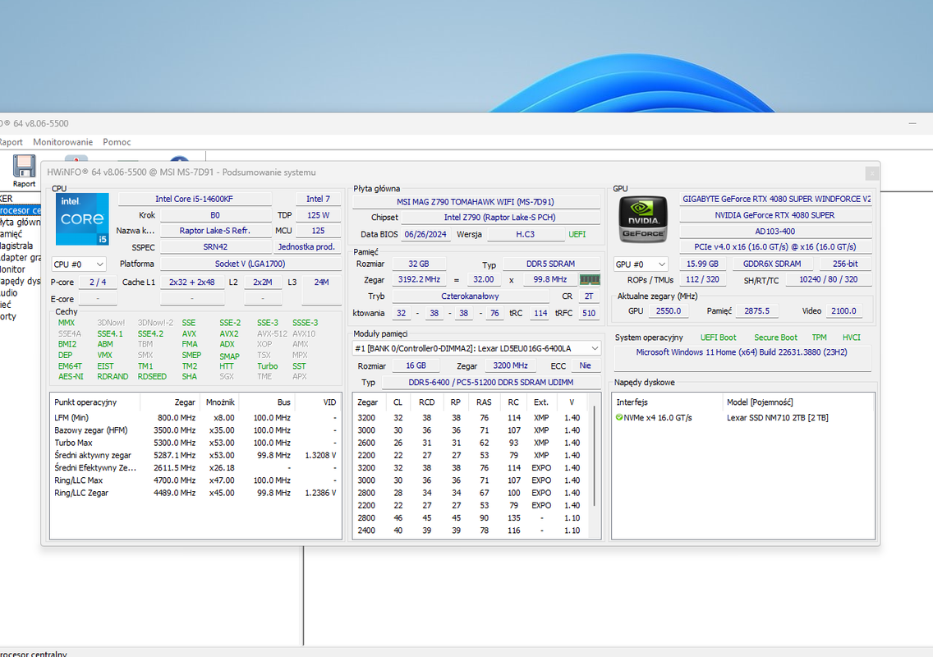Click the 3192.2 MHz memory clock value
Image resolution: width=933 pixels, height=657 pixels.
coord(419,279)
